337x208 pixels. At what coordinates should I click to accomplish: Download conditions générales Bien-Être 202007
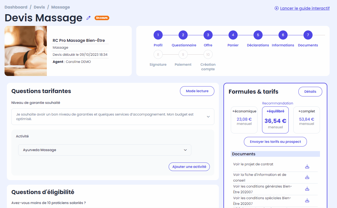(307, 189)
